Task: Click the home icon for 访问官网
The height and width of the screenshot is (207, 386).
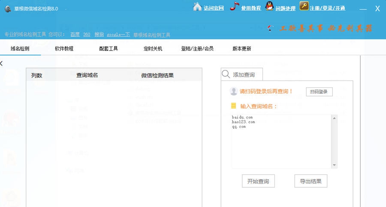Action: click(197, 7)
